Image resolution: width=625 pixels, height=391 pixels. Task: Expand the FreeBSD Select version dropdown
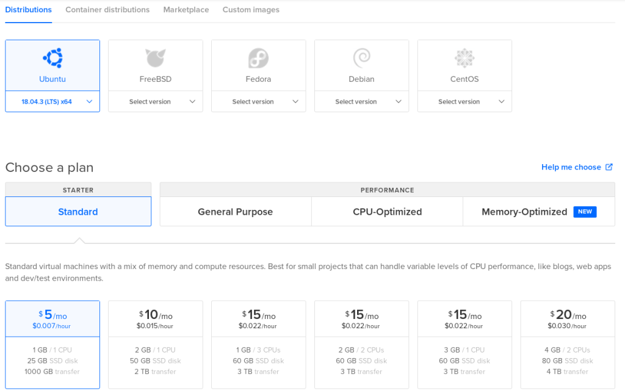coord(156,102)
